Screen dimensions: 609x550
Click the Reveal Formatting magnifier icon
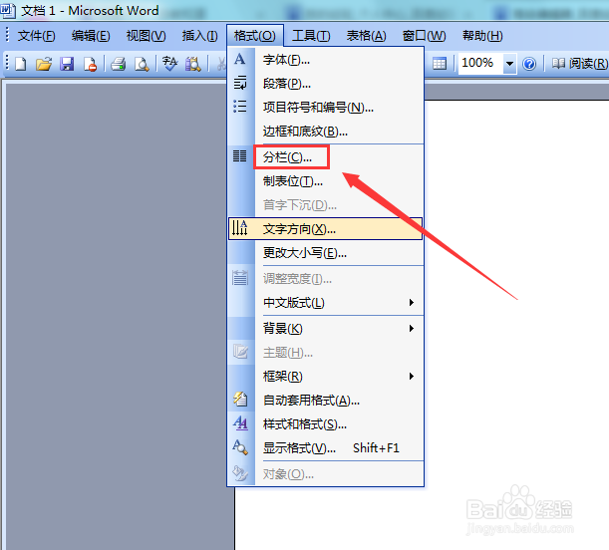tap(240, 447)
